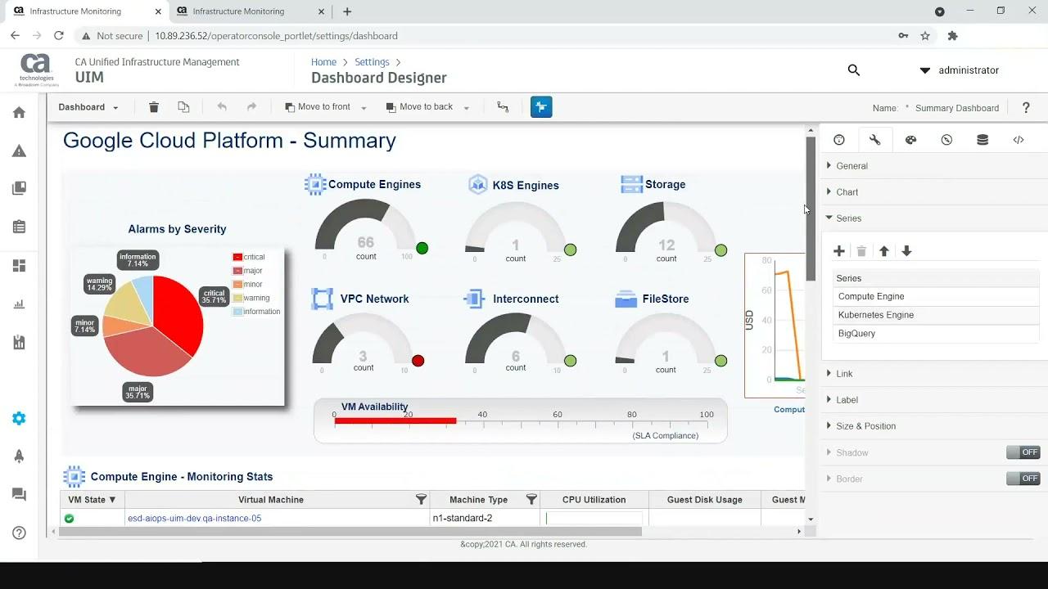The image size is (1048, 589).
Task: Filter the Machine Type column
Action: (x=531, y=499)
